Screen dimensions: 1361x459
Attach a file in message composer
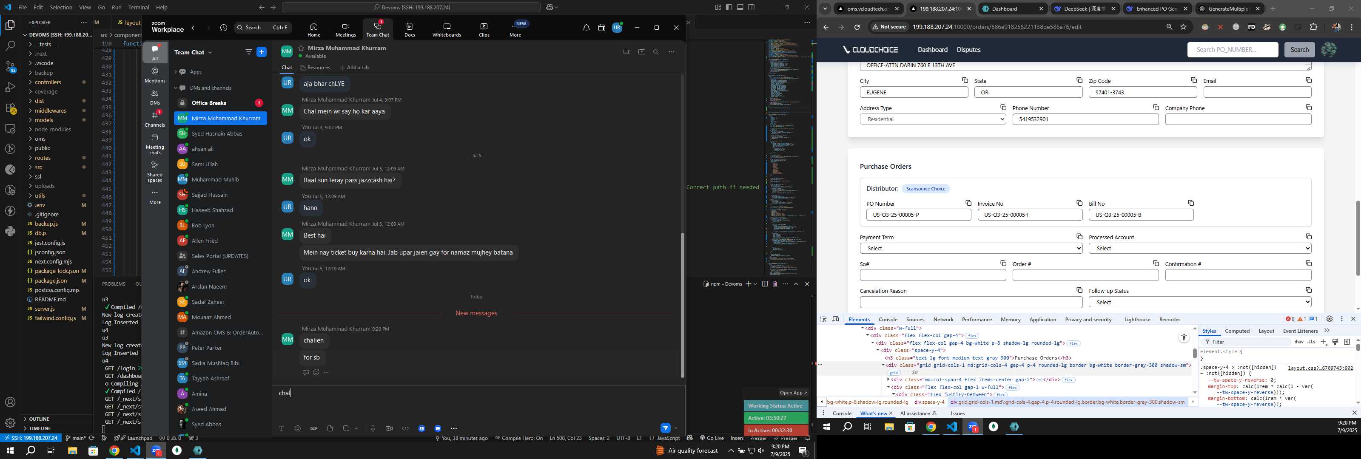click(330, 428)
